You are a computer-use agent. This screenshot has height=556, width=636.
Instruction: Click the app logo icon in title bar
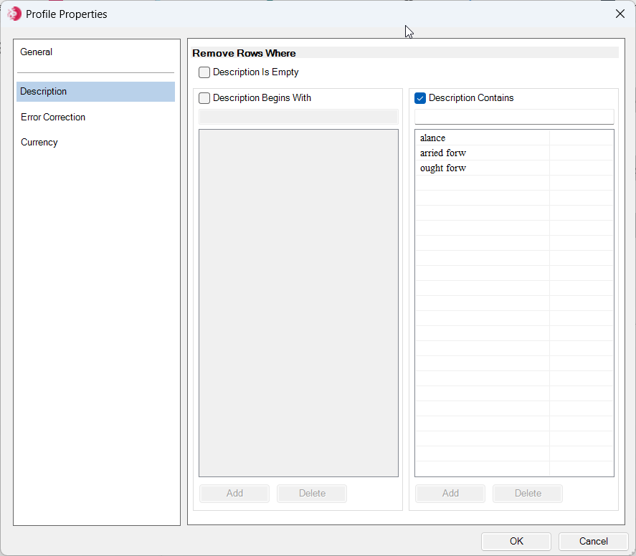[x=14, y=14]
